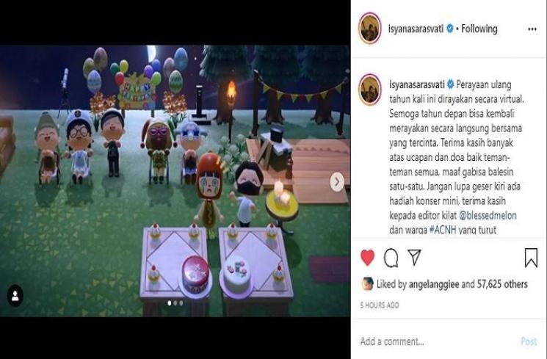The width and height of the screenshot is (547, 359).
Task: Save post with bookmark icon
Action: click(x=531, y=258)
